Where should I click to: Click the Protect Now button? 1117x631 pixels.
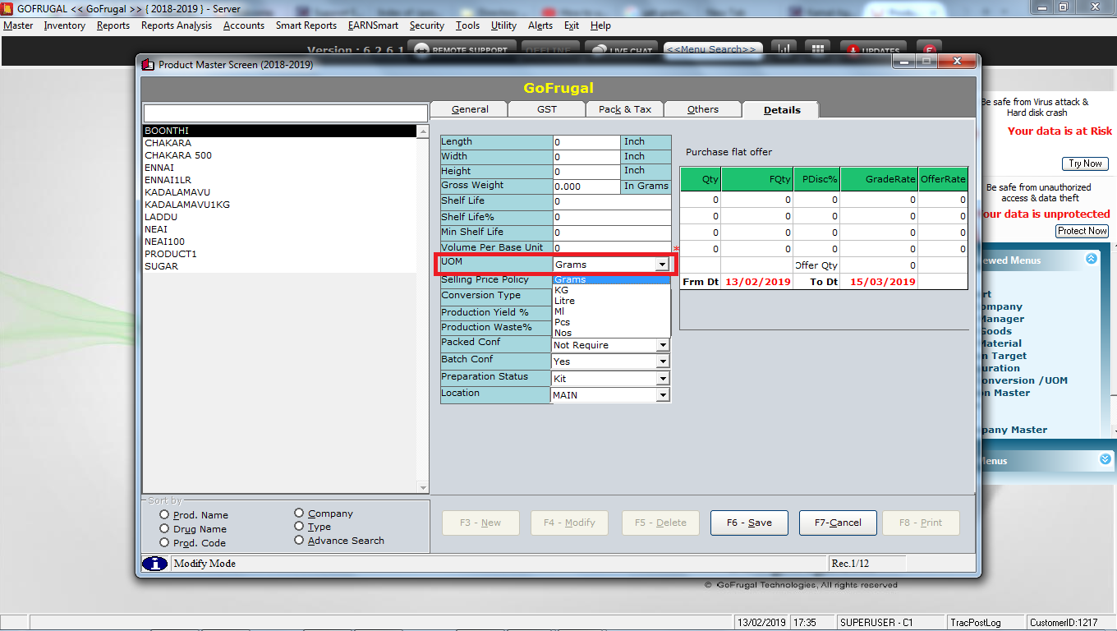click(x=1082, y=231)
